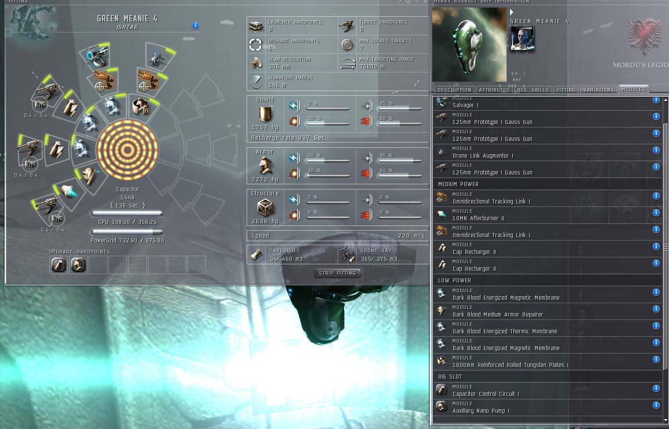Select the Auxiliary Nano Pump I row

tap(547, 407)
